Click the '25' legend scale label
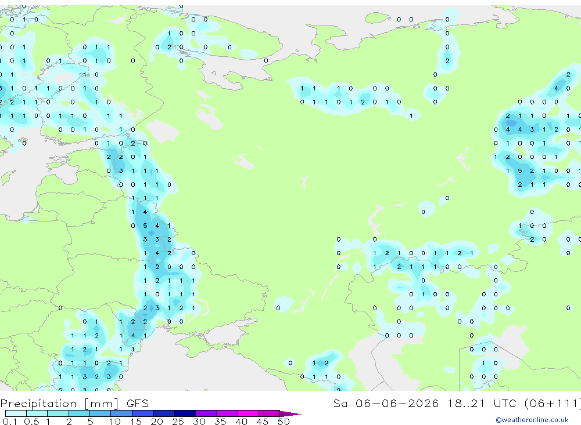581x425 pixels. pos(178,422)
